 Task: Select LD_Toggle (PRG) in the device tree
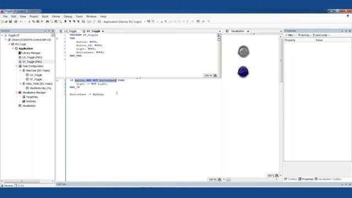click(x=32, y=57)
